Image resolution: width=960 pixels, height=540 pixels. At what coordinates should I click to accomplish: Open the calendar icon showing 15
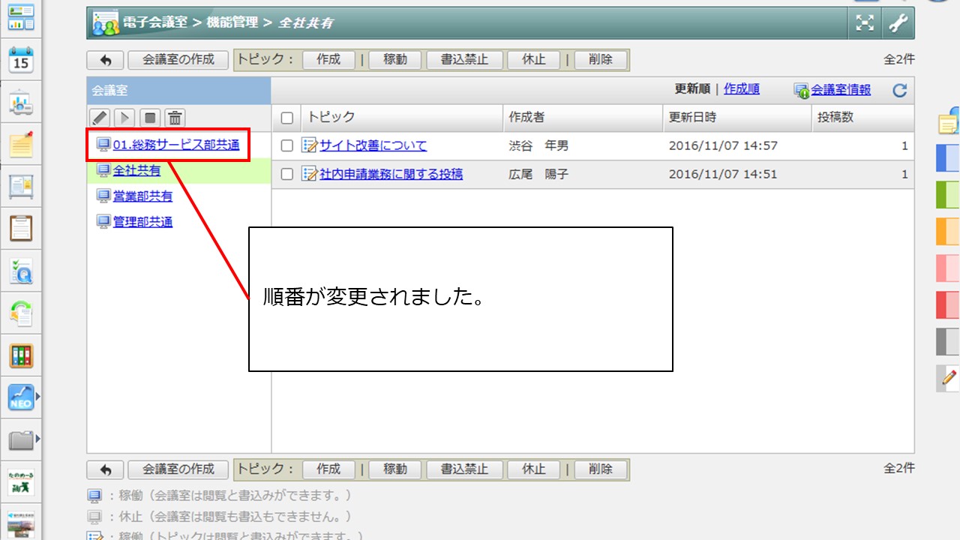point(21,59)
